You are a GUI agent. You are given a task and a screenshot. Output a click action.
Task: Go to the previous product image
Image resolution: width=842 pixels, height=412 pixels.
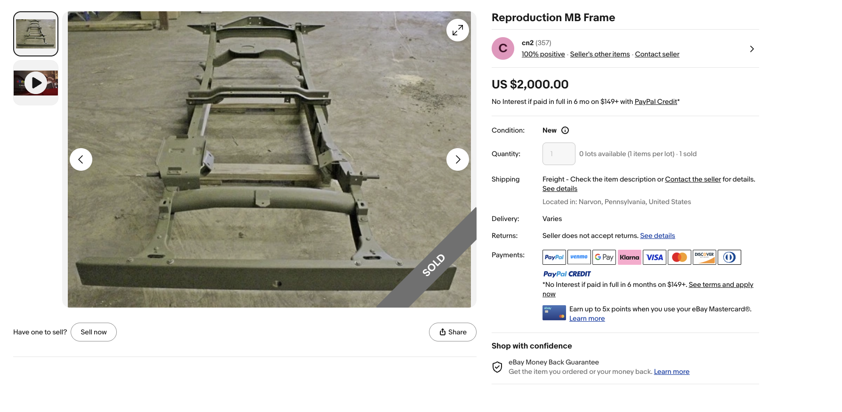point(81,159)
